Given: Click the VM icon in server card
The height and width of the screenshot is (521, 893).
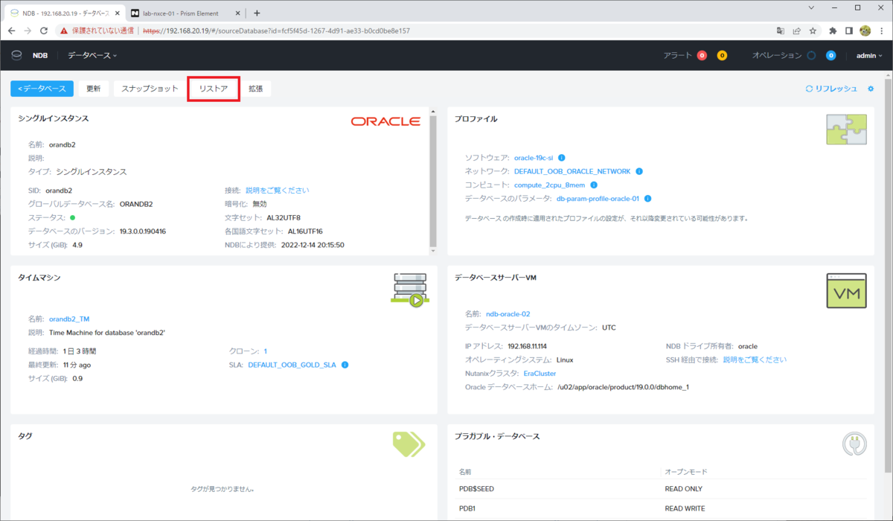Looking at the screenshot, I should [x=846, y=291].
